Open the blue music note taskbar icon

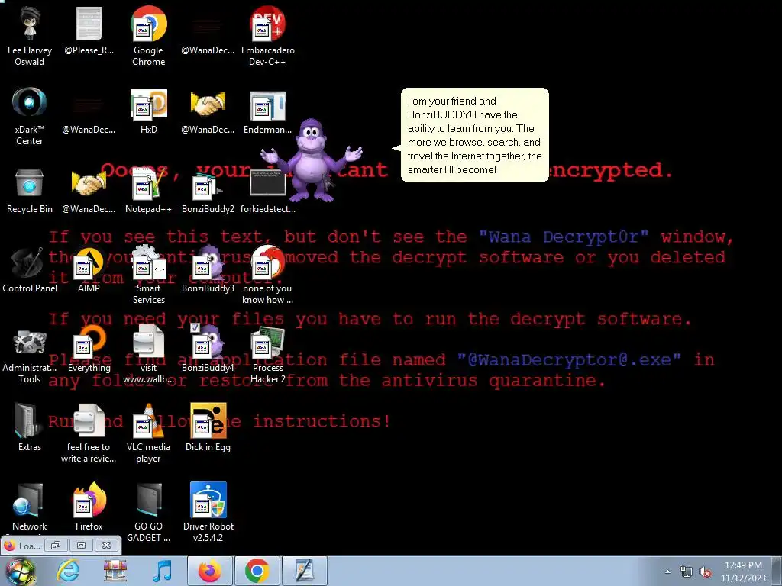pyautogui.click(x=162, y=571)
